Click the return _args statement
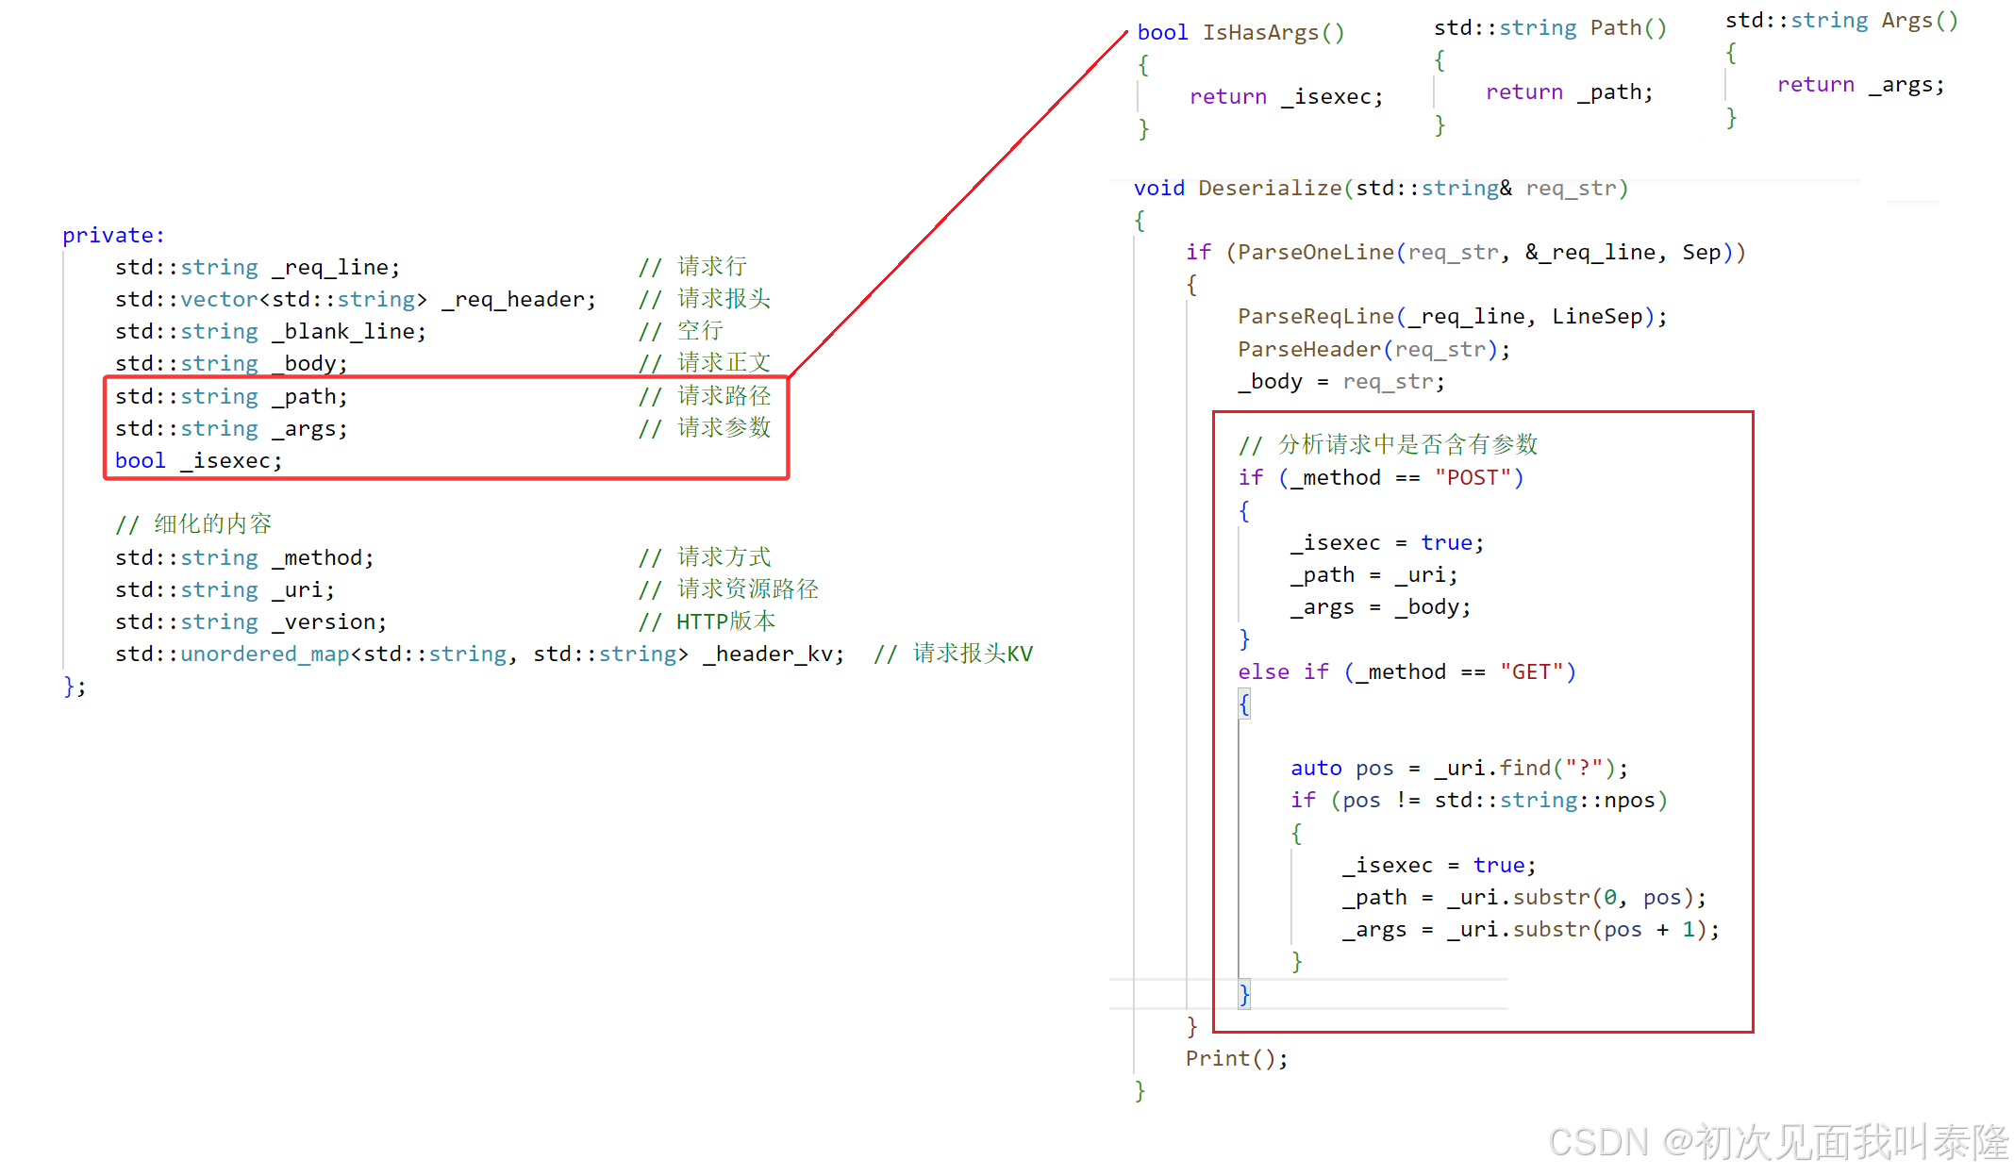Viewport: 2014px width, 1176px height. [x=1859, y=85]
